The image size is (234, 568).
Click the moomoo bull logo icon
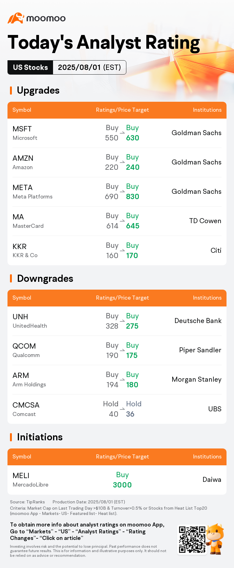pyautogui.click(x=16, y=18)
